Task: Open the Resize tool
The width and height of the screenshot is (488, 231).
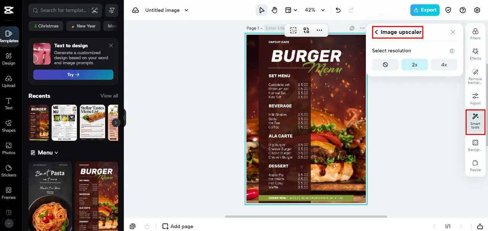Action: (475, 165)
